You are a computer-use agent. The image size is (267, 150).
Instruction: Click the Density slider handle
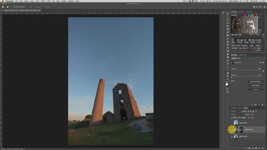pyautogui.click(x=263, y=71)
